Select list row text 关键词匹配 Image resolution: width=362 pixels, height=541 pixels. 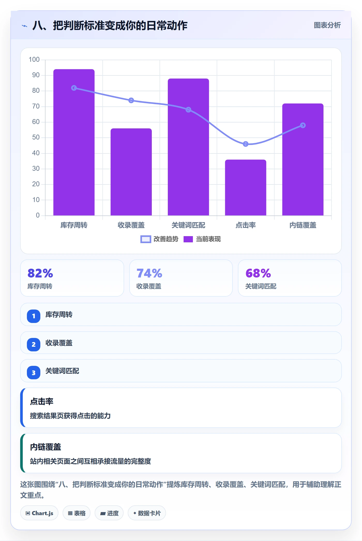pyautogui.click(x=62, y=371)
